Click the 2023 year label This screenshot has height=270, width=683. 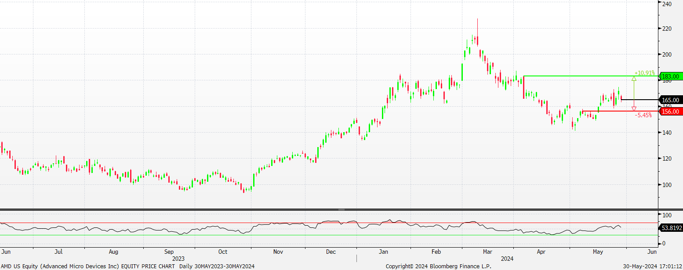point(178,259)
